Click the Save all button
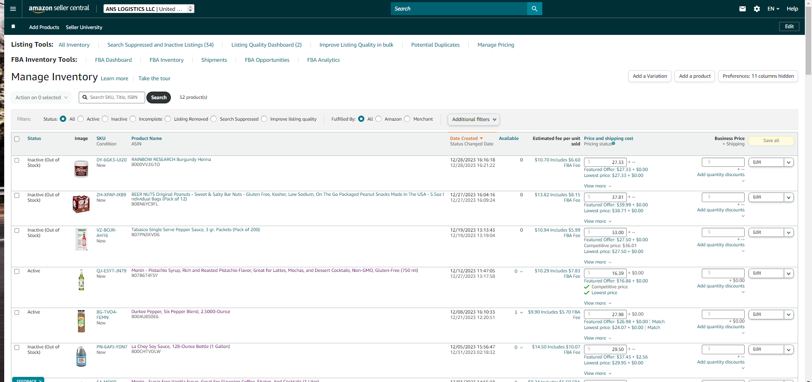The width and height of the screenshot is (812, 382). pos(771,141)
